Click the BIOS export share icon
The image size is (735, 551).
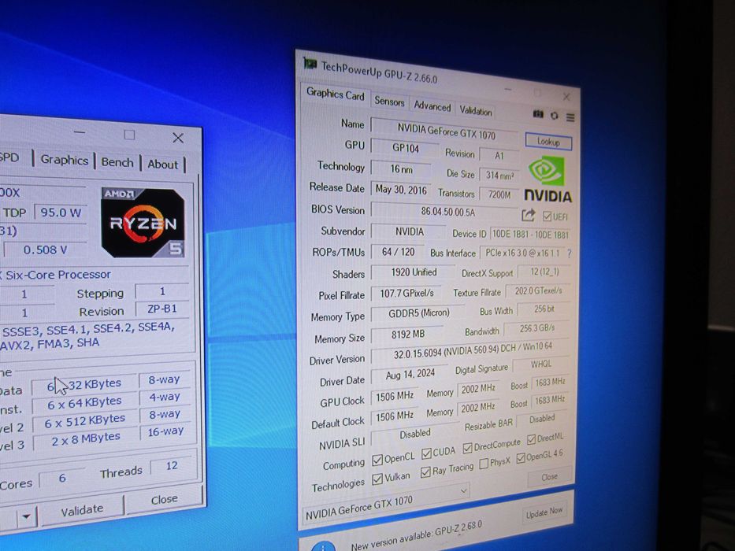tap(529, 215)
